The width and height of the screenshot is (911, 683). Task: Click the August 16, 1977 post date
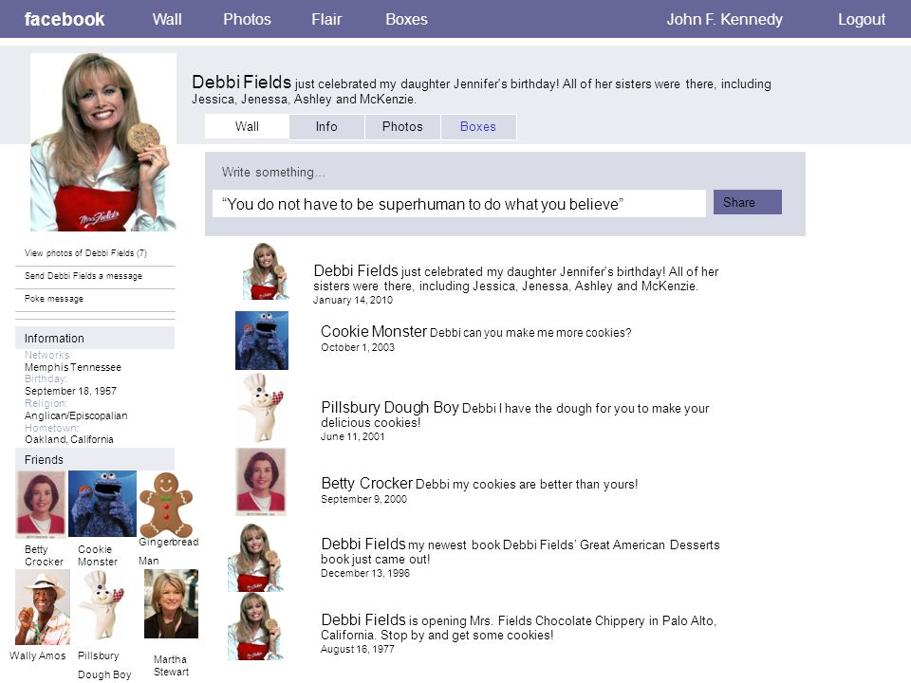[358, 649]
